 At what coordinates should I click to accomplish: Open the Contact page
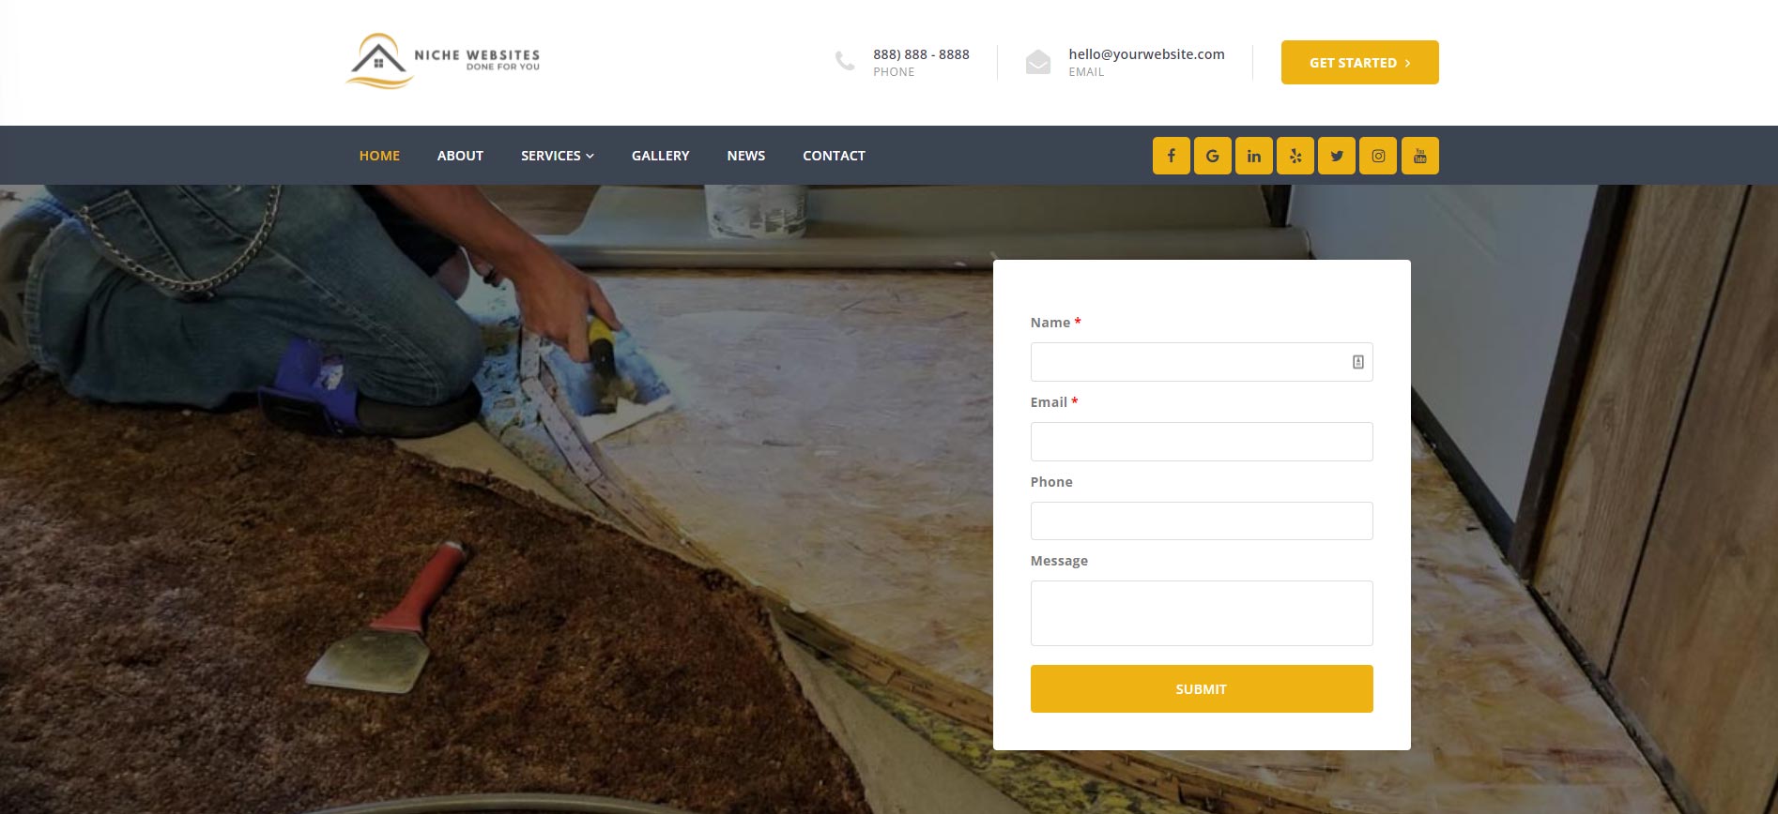834,156
